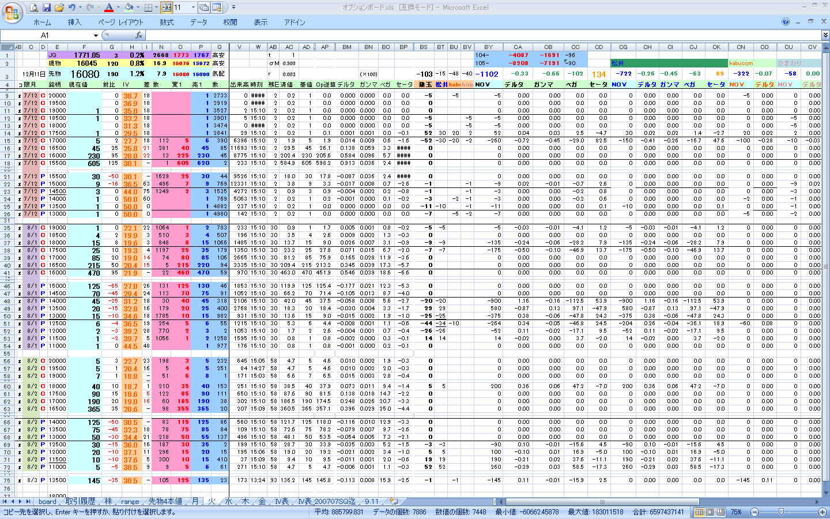The width and height of the screenshot is (830, 519).
Task: Open the font size dropdown
Action: [193, 7]
